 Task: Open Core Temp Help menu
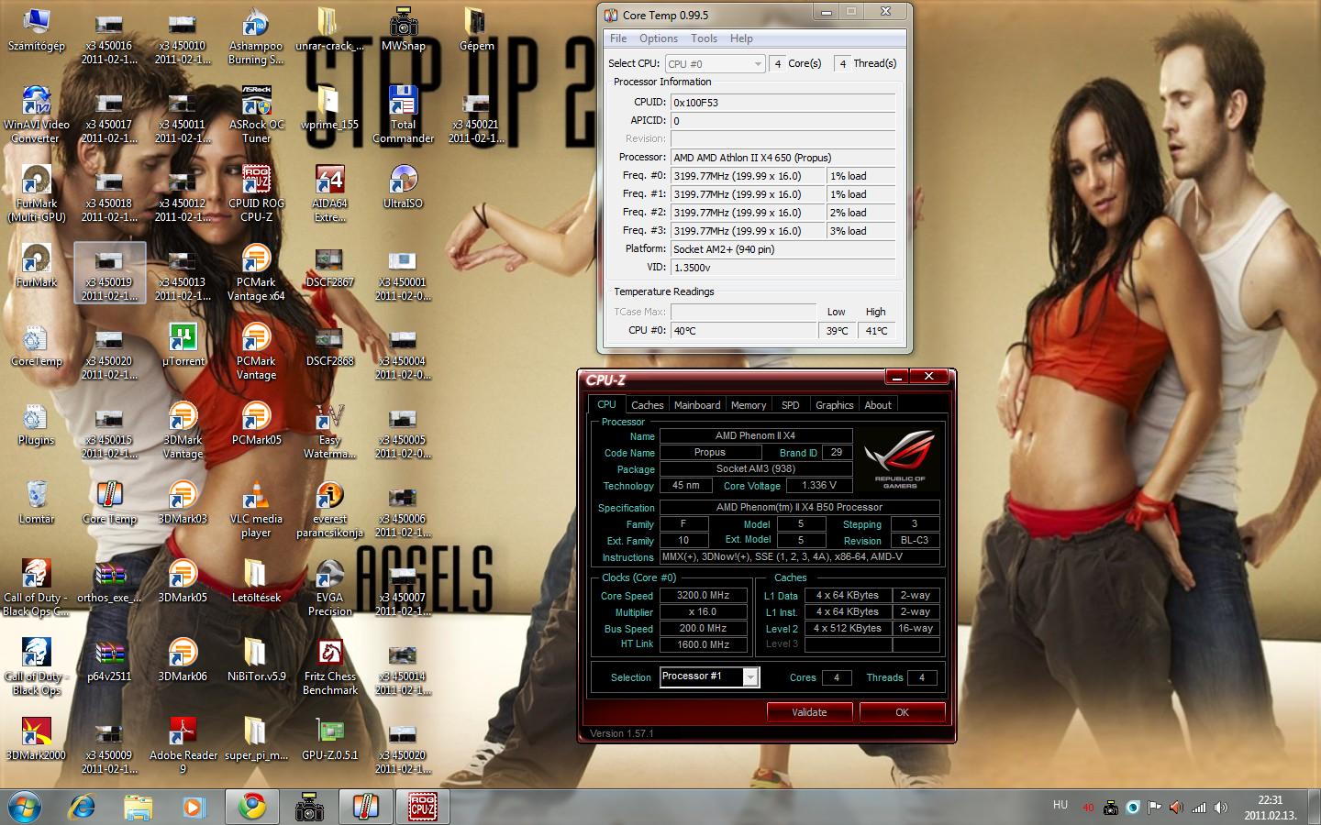pos(741,38)
